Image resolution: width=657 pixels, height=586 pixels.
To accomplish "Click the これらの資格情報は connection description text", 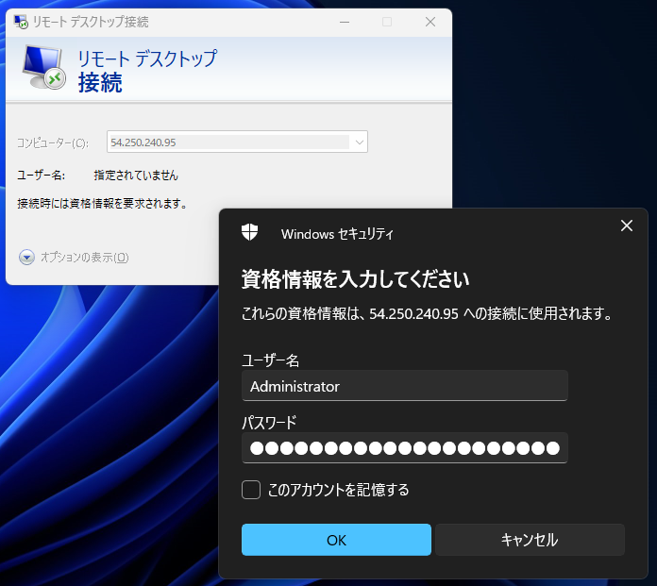I will 427,313.
